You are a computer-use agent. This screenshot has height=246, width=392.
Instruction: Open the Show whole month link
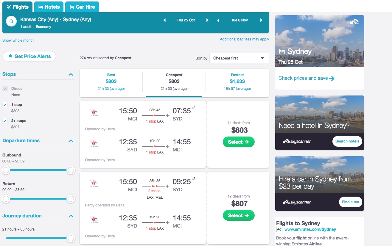tap(18, 40)
